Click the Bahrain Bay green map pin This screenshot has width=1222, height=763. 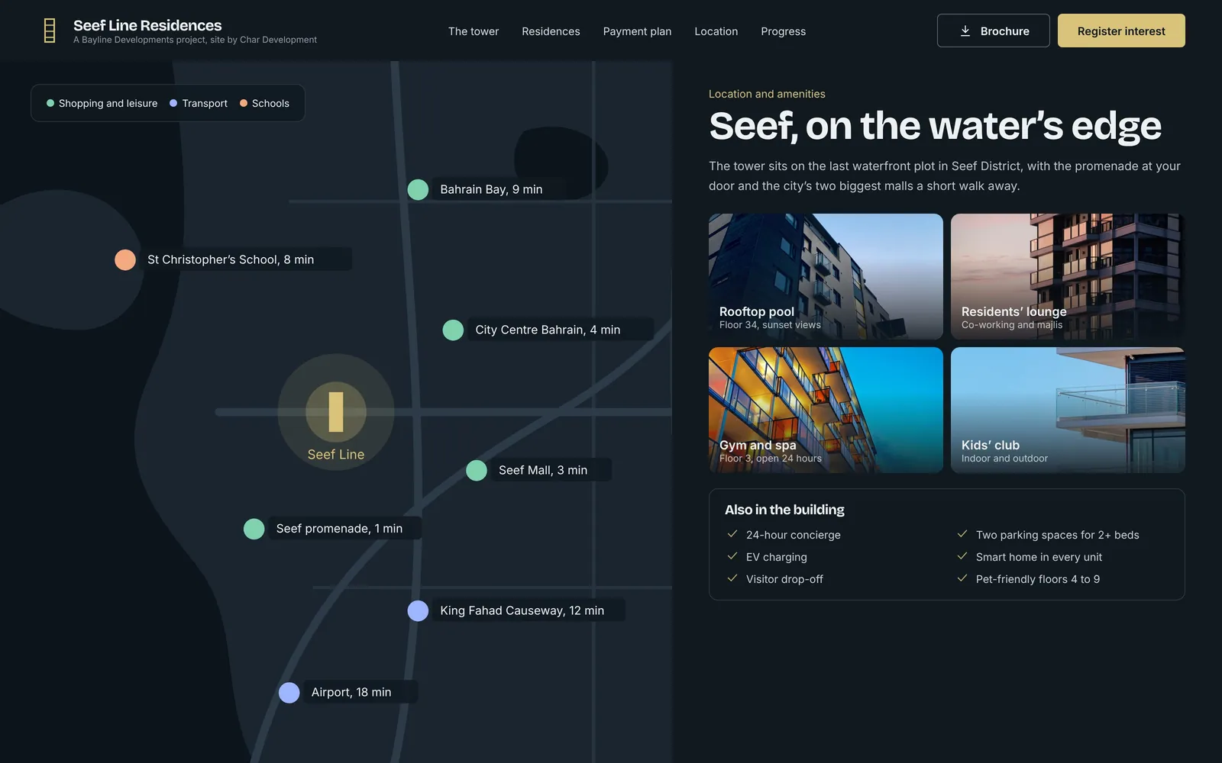click(x=418, y=189)
